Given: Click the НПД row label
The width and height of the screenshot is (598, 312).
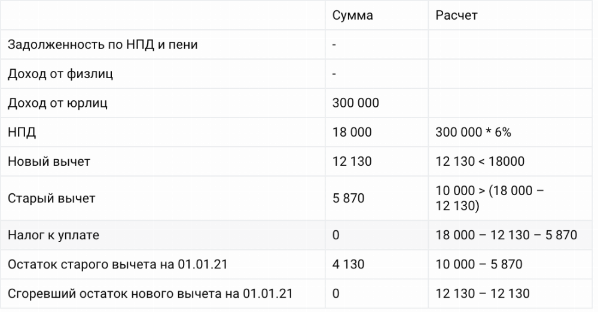Looking at the screenshot, I should pyautogui.click(x=22, y=132).
